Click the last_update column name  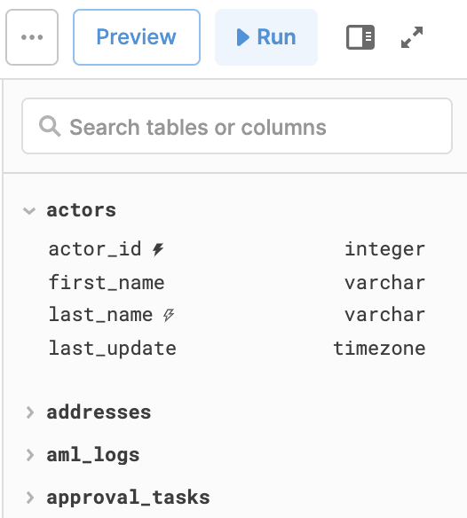pyautogui.click(x=113, y=349)
